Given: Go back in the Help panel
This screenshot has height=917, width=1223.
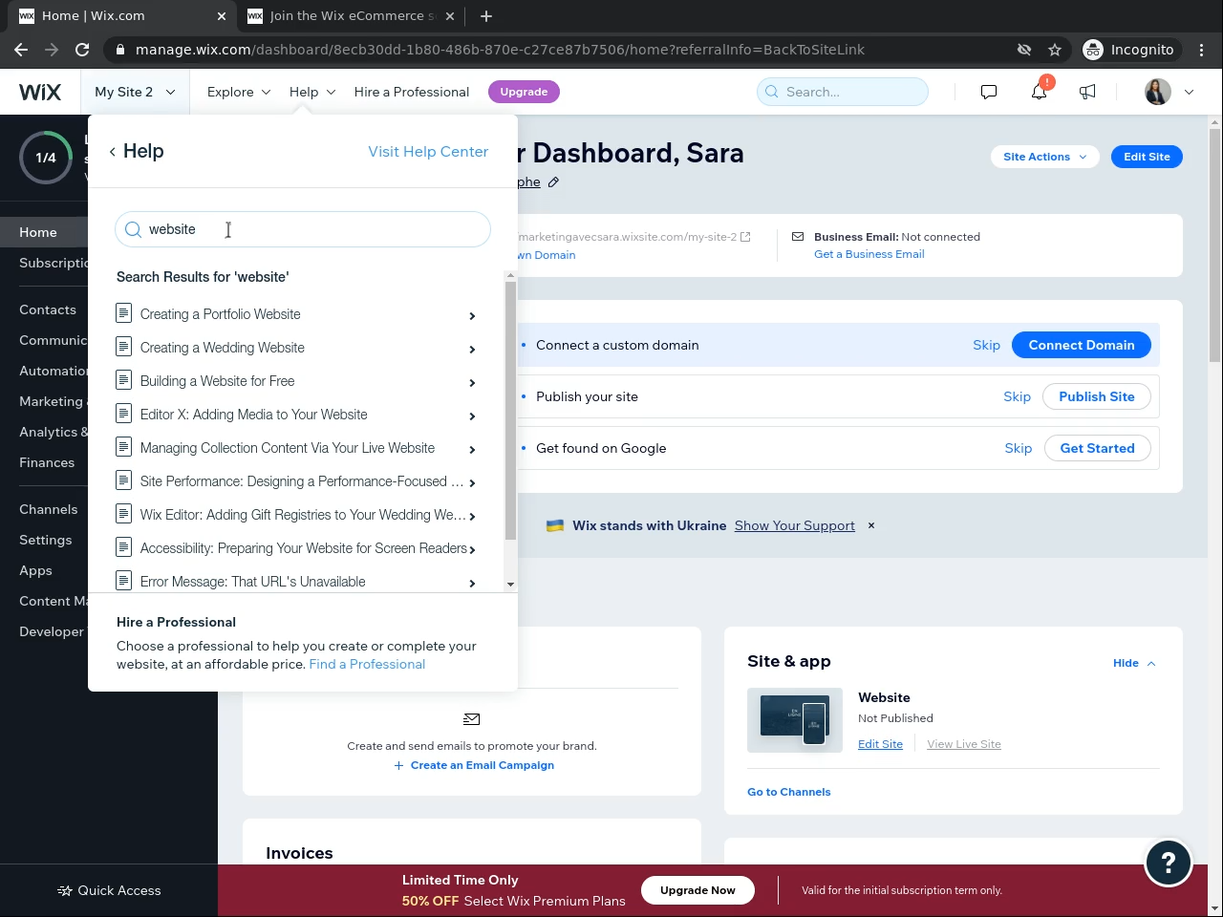Looking at the screenshot, I should click(x=113, y=152).
